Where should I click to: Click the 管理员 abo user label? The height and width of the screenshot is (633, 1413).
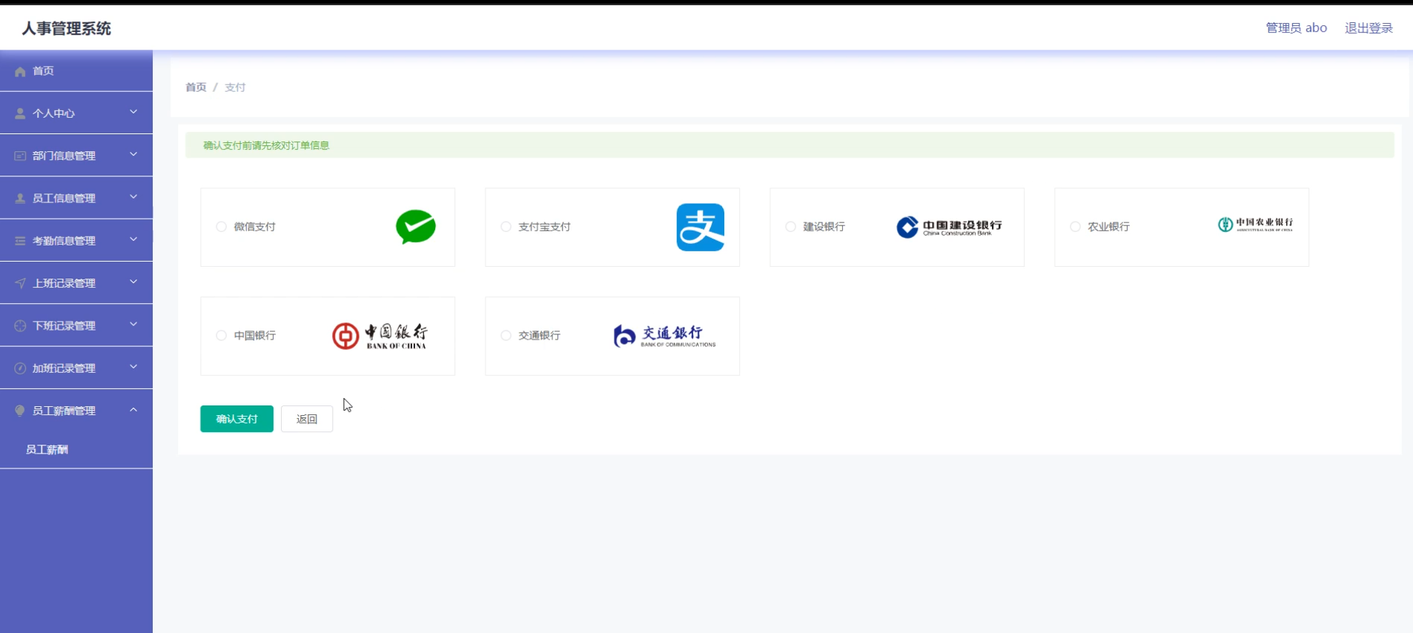1296,28
